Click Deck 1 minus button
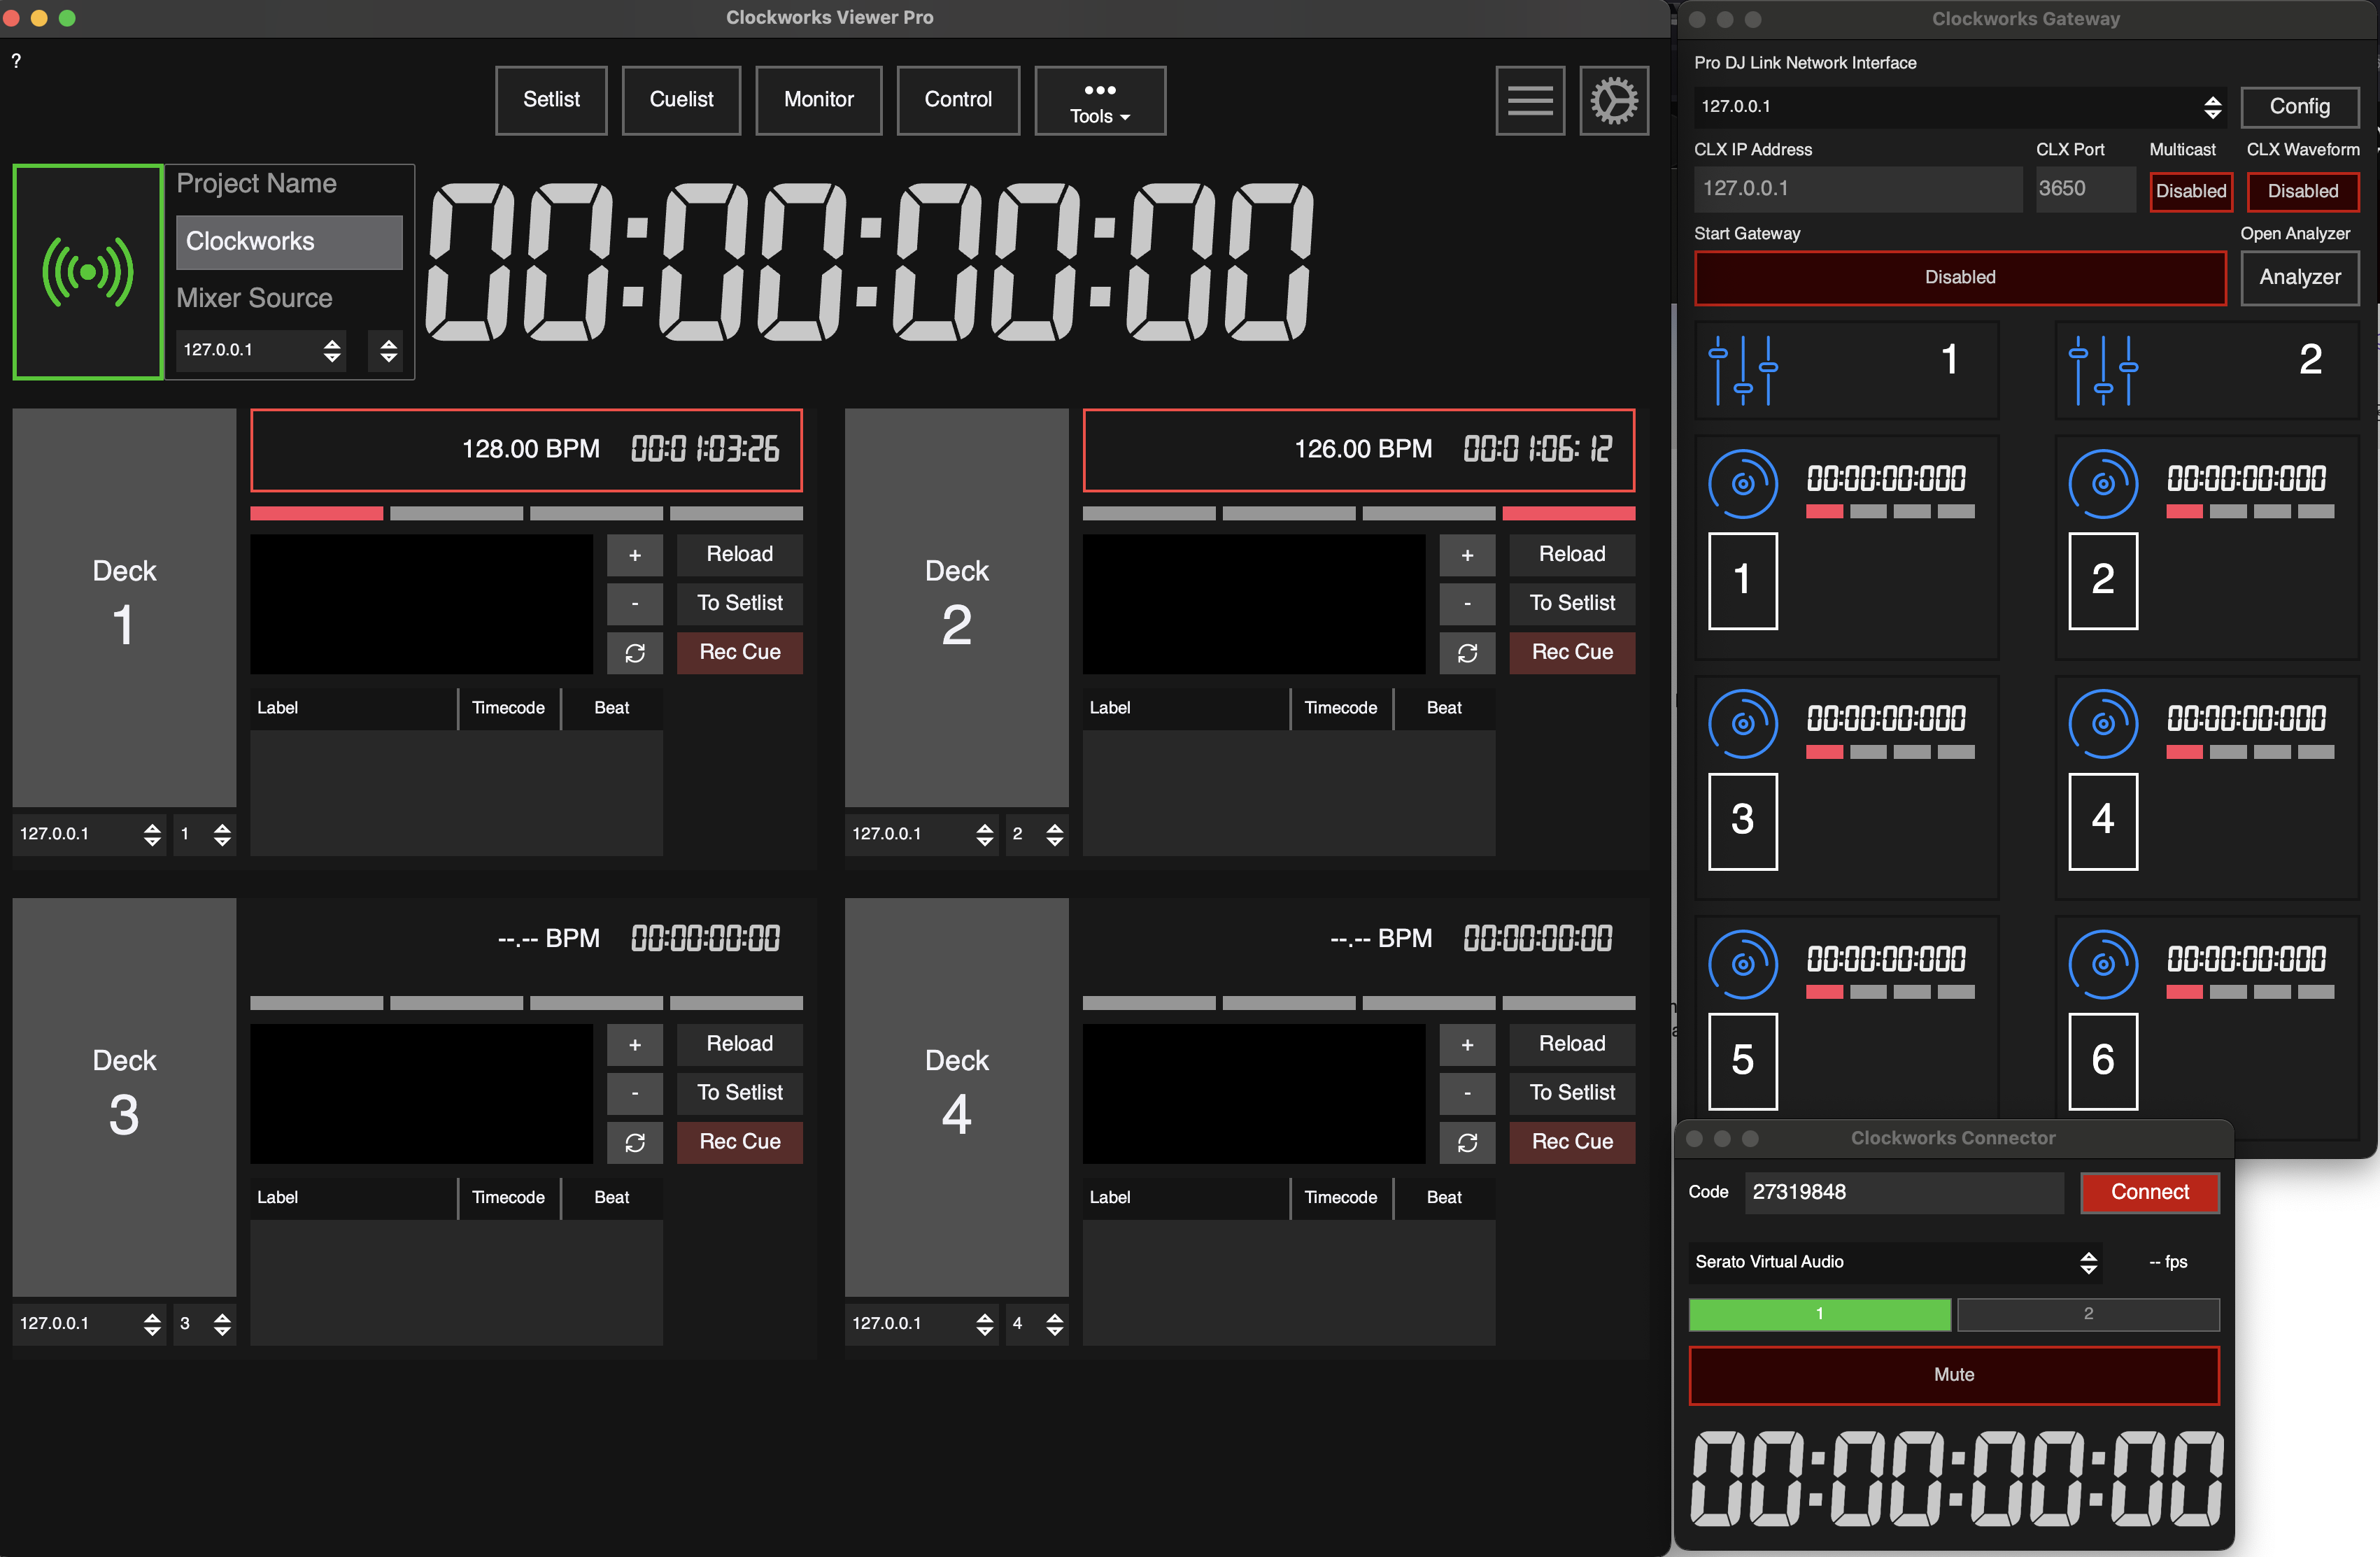The width and height of the screenshot is (2380, 1557). pyautogui.click(x=634, y=604)
